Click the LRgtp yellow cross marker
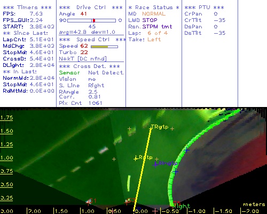The width and height of the screenshot is (267, 214). [x=136, y=158]
